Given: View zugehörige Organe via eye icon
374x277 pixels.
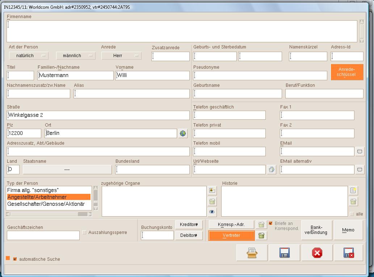Looking at the screenshot, I should point(212,212).
